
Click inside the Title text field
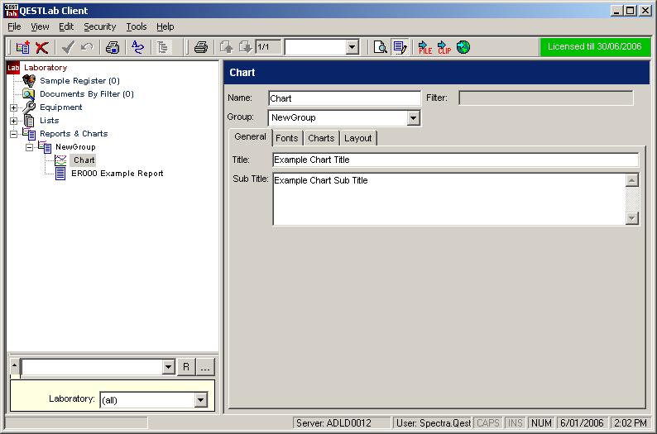pyautogui.click(x=455, y=160)
